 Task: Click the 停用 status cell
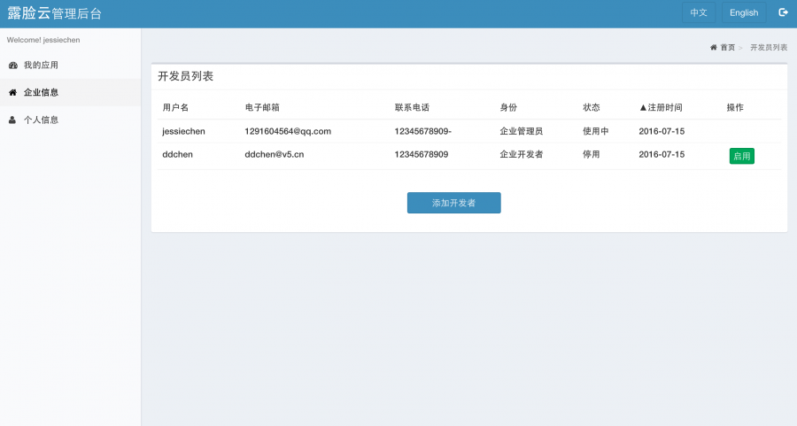(x=592, y=154)
